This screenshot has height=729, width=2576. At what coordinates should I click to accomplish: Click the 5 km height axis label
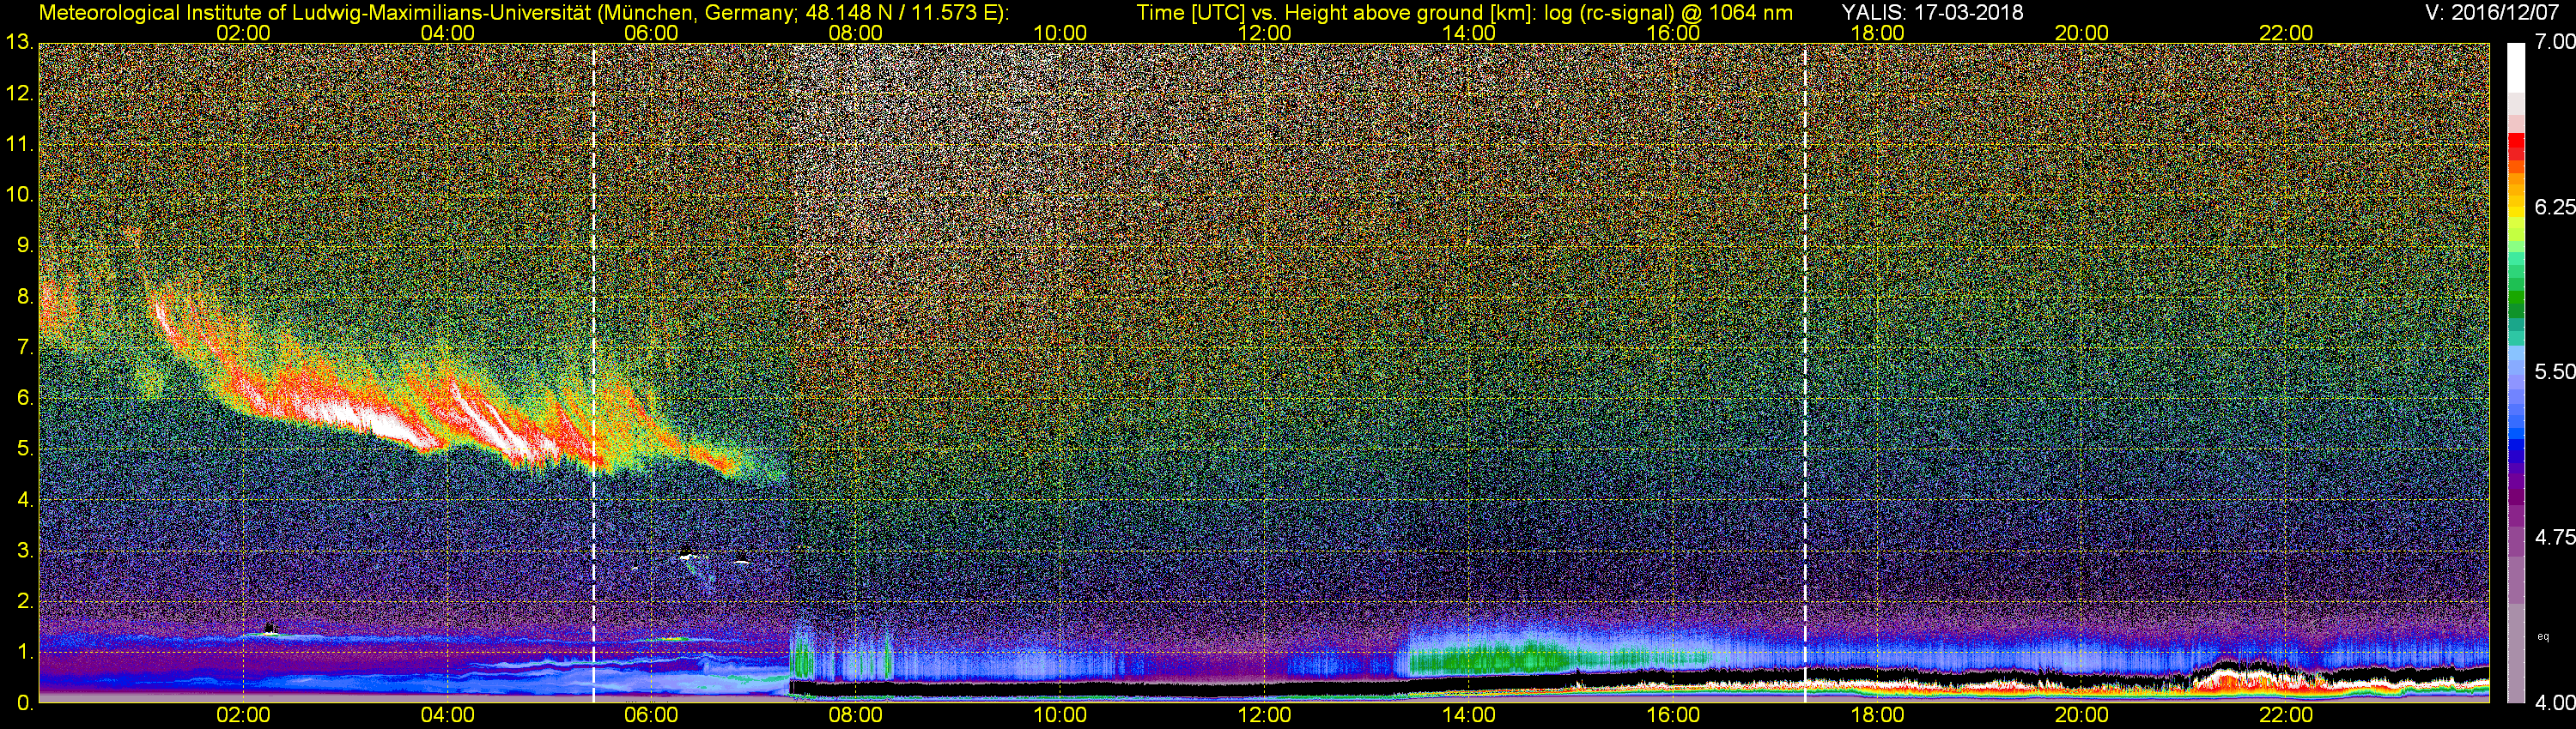tap(25, 449)
